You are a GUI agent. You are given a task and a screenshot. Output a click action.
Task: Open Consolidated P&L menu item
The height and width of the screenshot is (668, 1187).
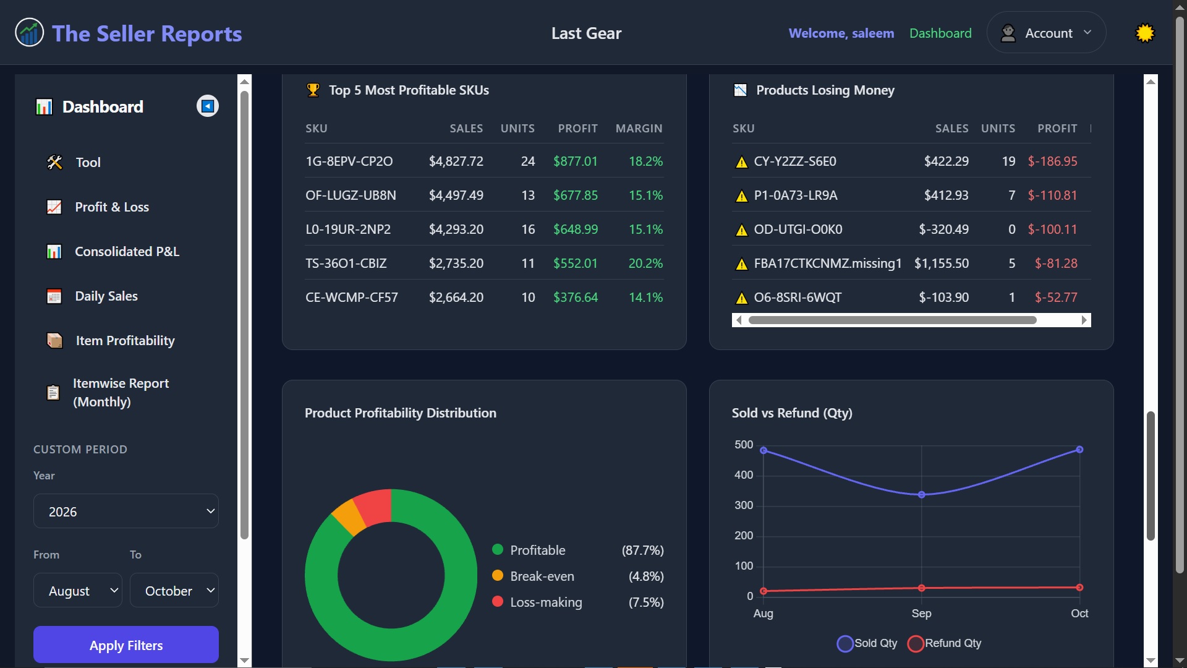(126, 252)
